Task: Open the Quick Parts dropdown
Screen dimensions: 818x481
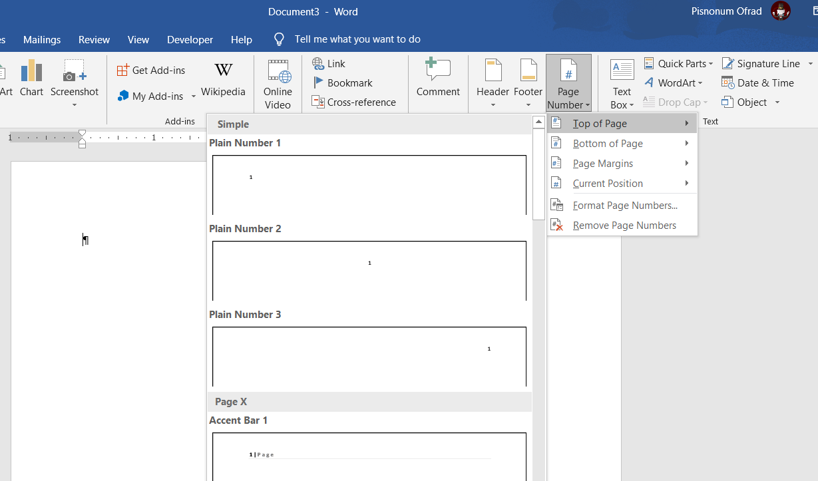Action: [x=679, y=64]
